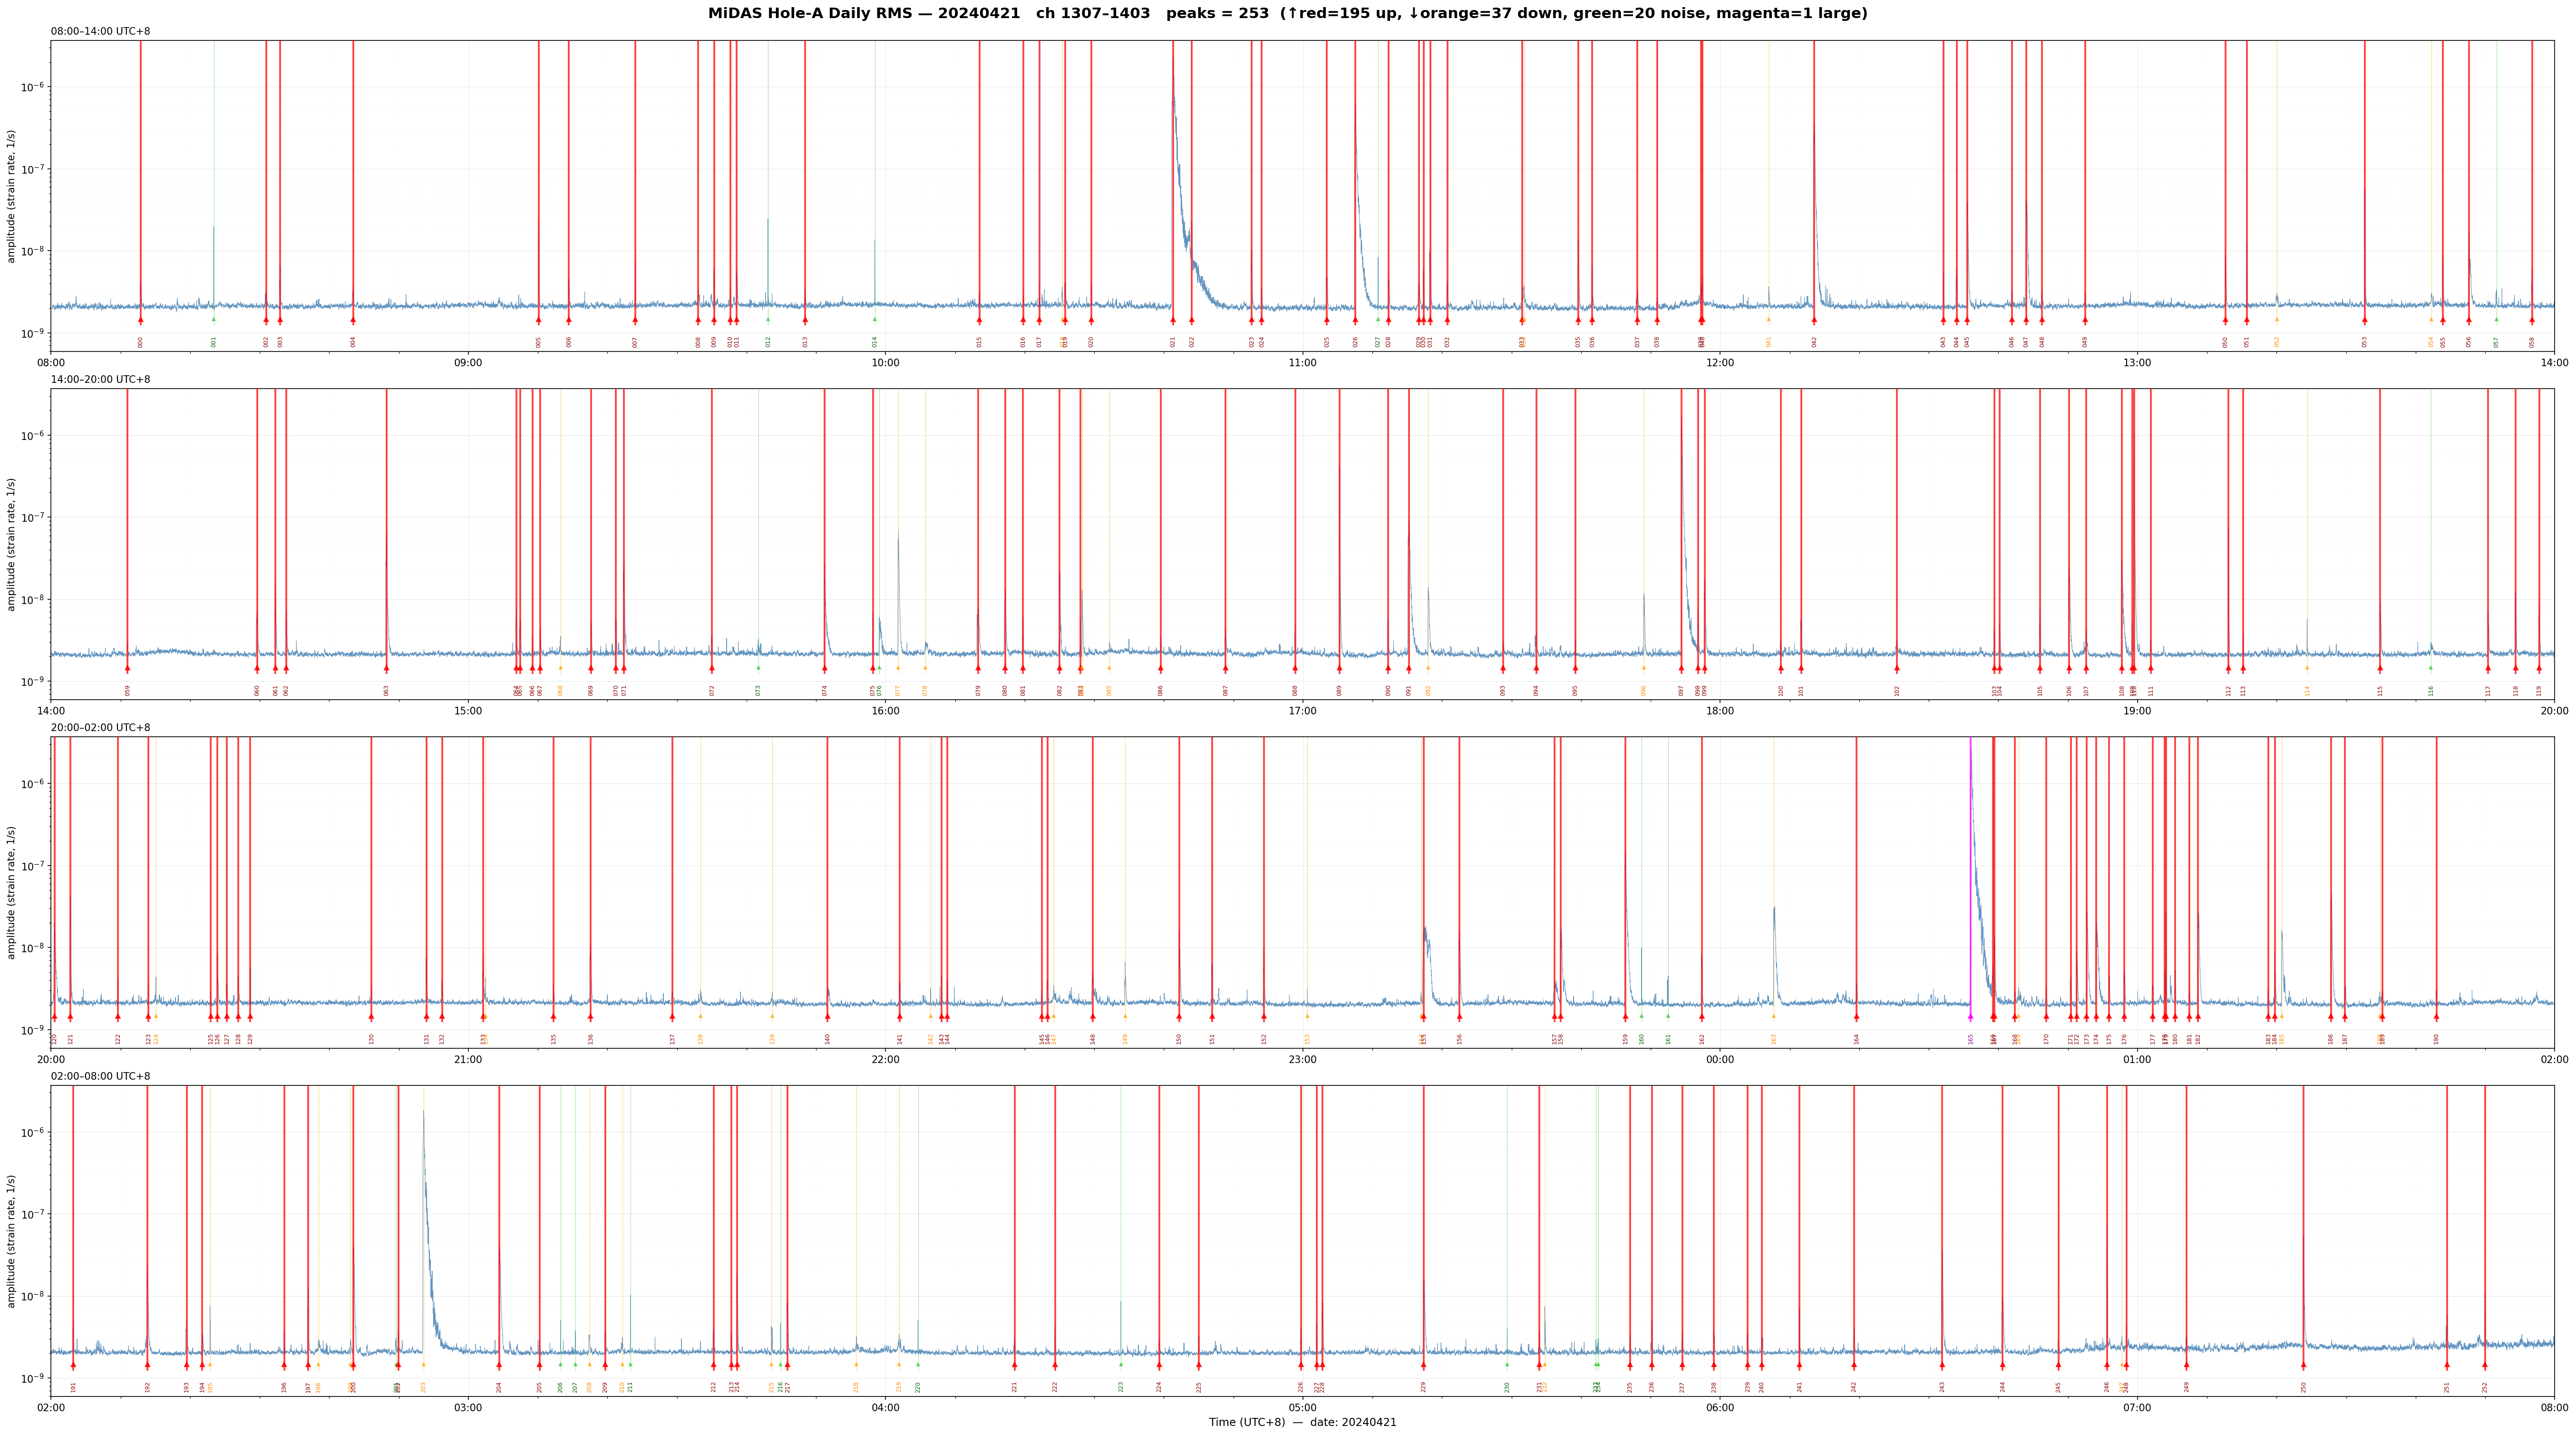Click the "13:00" time tick label
The height and width of the screenshot is (1435, 2576).
tap(2137, 363)
